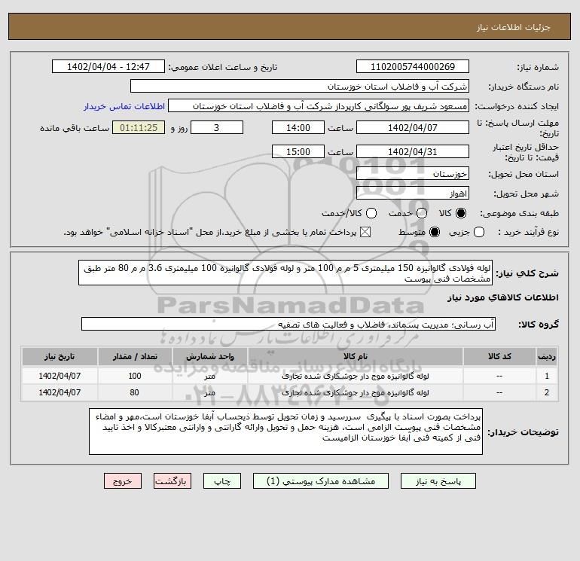Click the خروج exit button

pos(123,481)
